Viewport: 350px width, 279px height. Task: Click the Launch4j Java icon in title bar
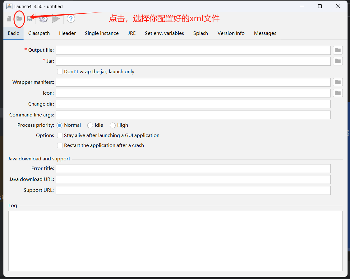9,6
